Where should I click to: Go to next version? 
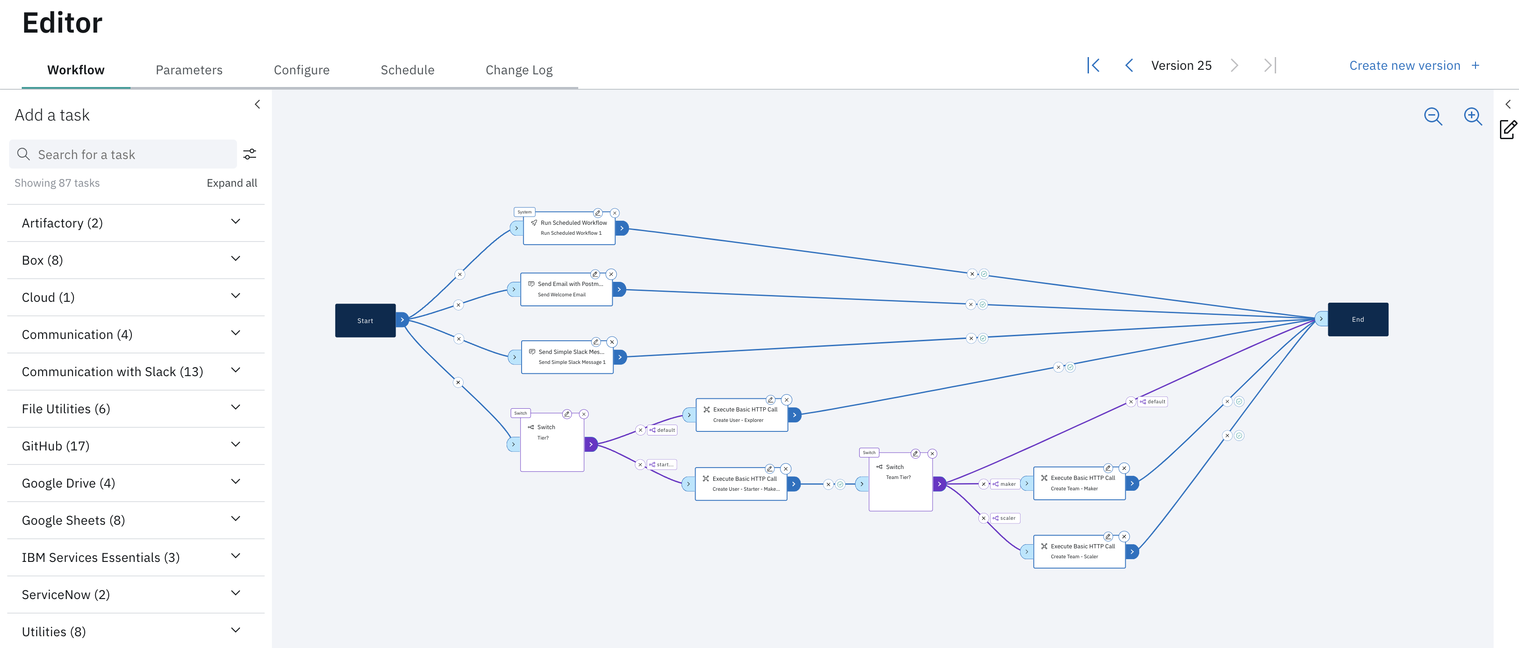1234,65
